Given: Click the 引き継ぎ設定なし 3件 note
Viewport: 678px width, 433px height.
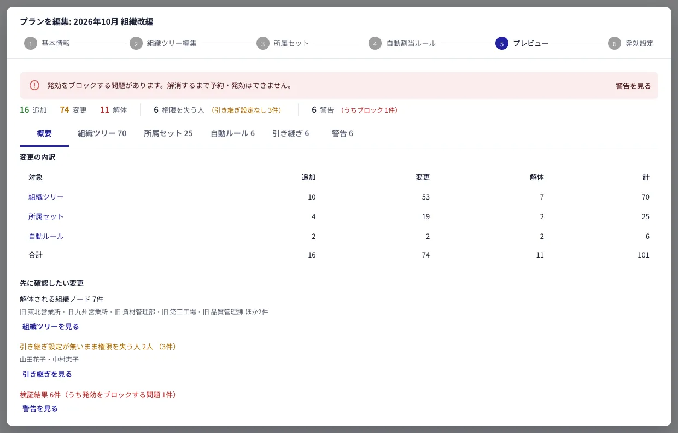Looking at the screenshot, I should (x=246, y=110).
